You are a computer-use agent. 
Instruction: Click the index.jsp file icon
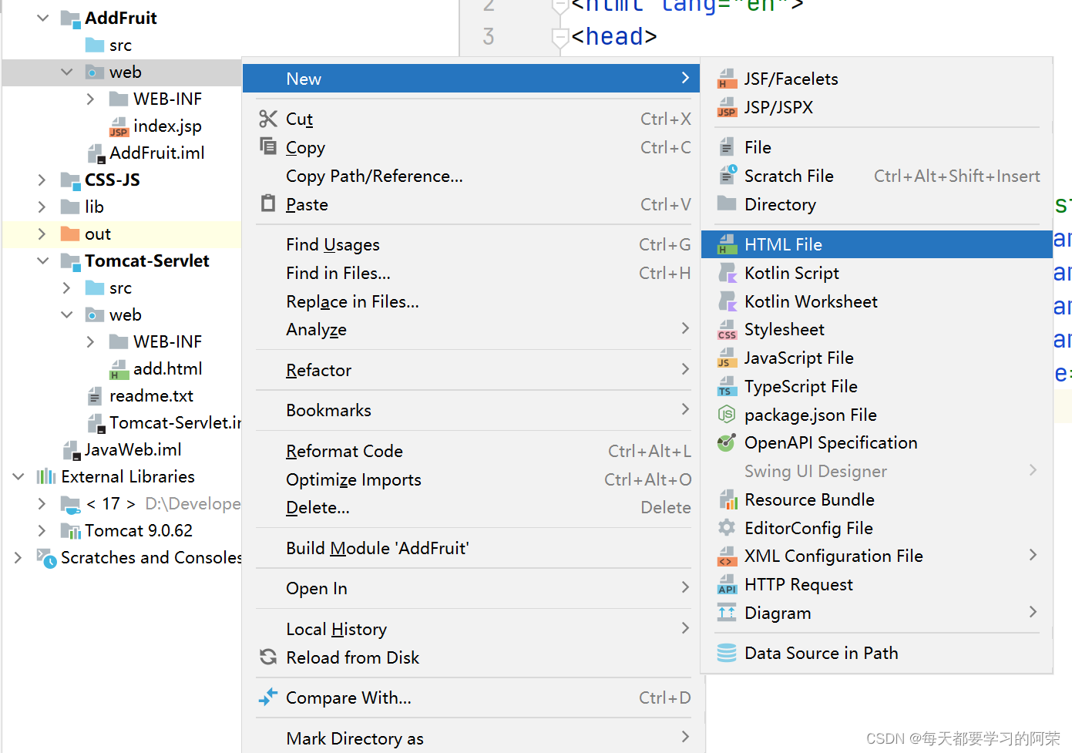(x=119, y=126)
